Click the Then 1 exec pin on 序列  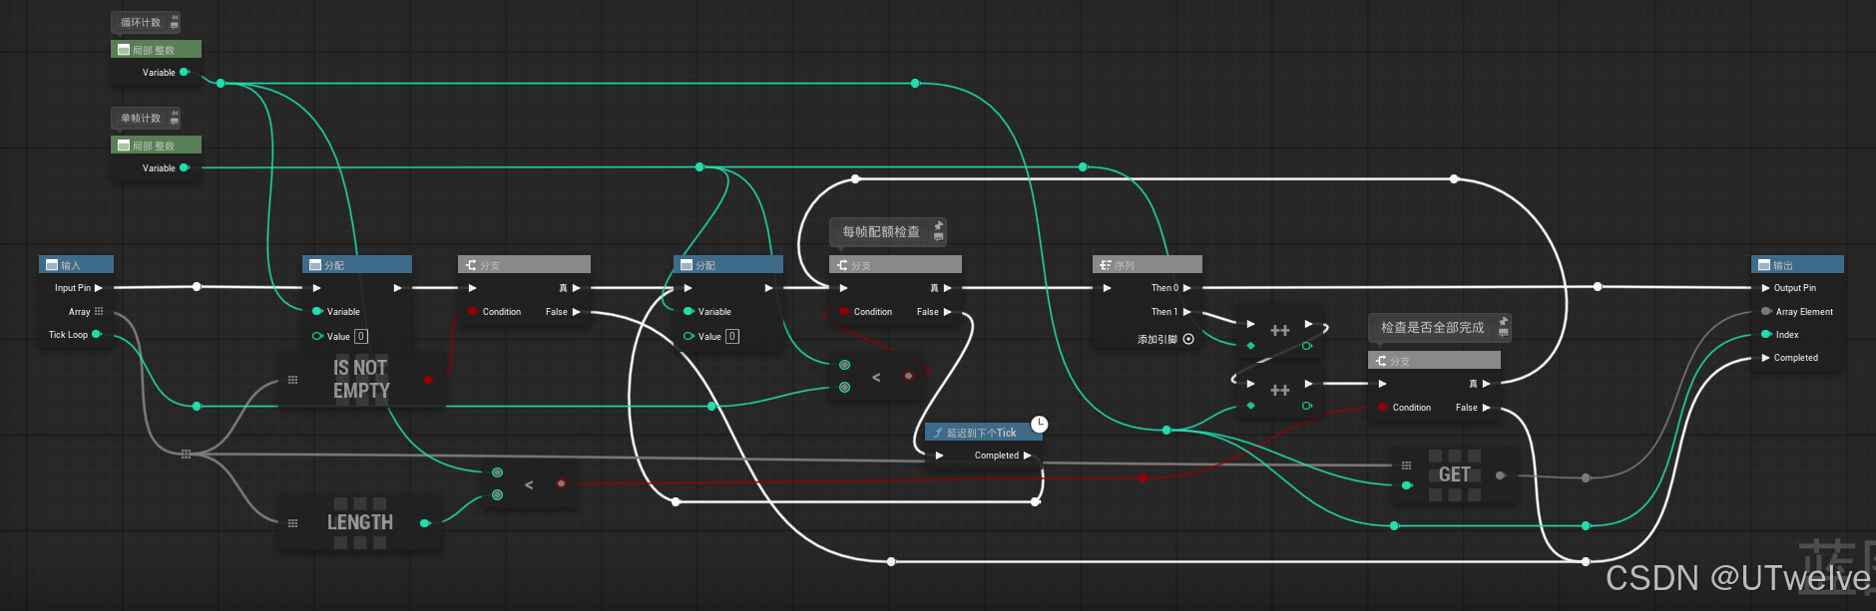1187,311
